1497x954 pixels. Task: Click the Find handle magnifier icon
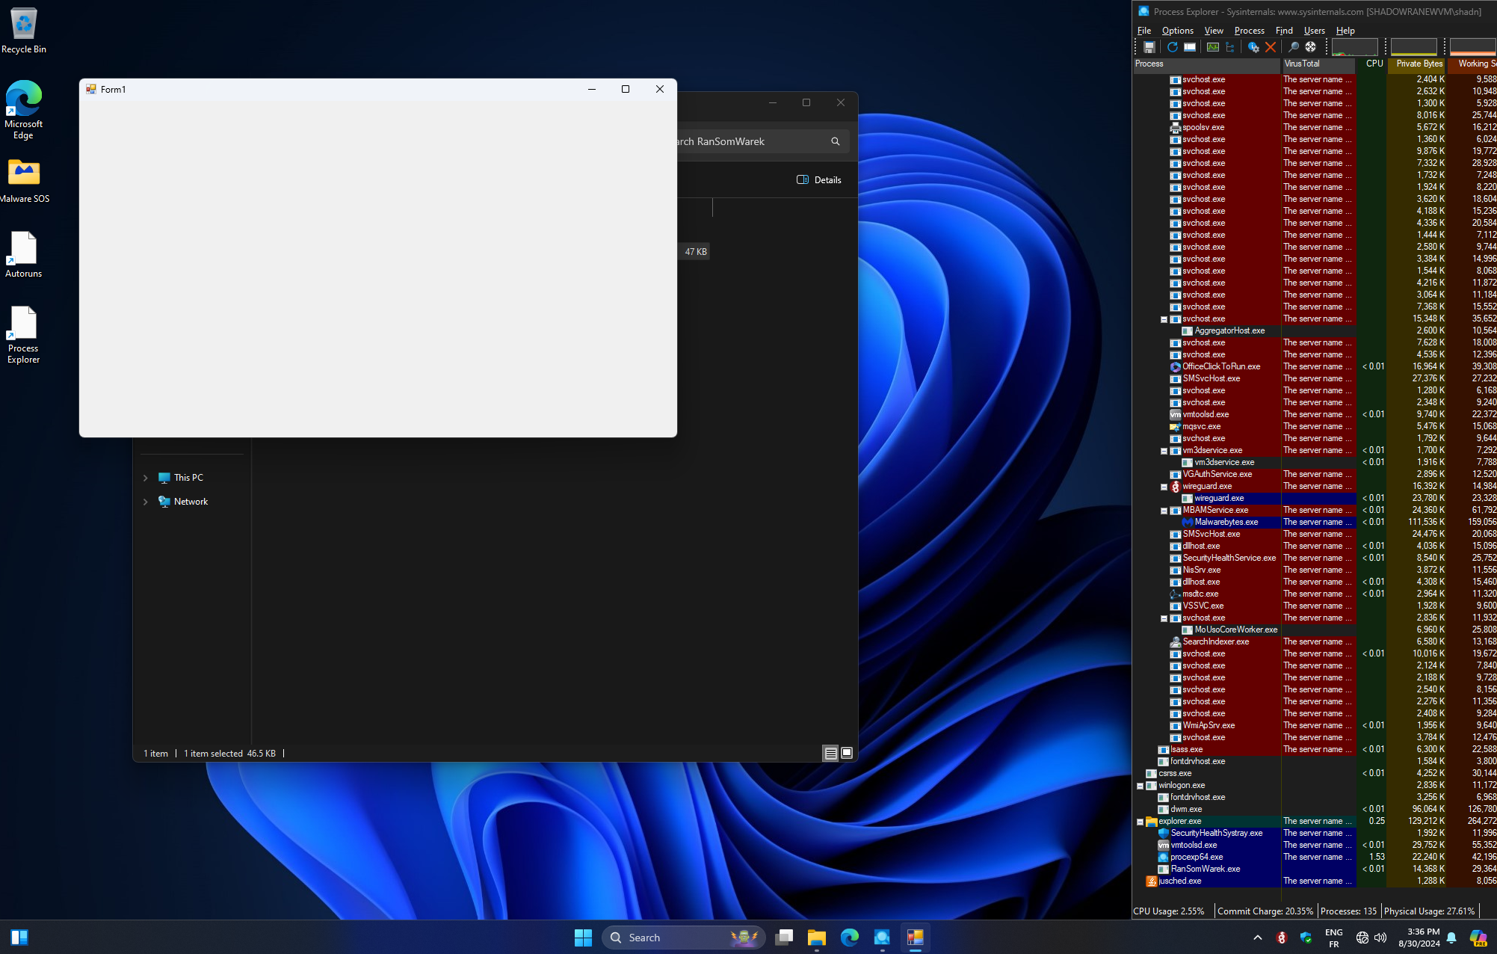click(x=1294, y=47)
